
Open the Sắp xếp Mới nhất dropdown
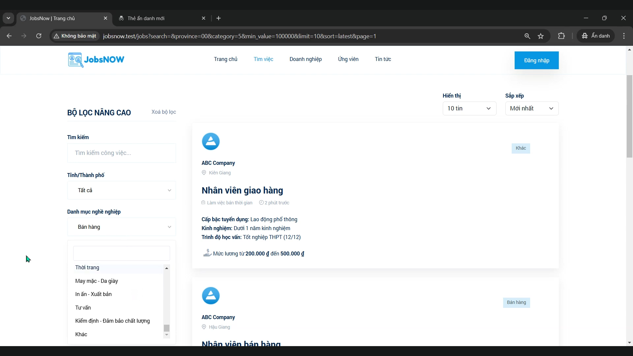(x=532, y=108)
